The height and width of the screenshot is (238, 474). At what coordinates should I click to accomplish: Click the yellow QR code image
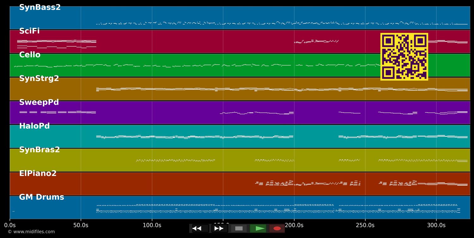click(404, 57)
